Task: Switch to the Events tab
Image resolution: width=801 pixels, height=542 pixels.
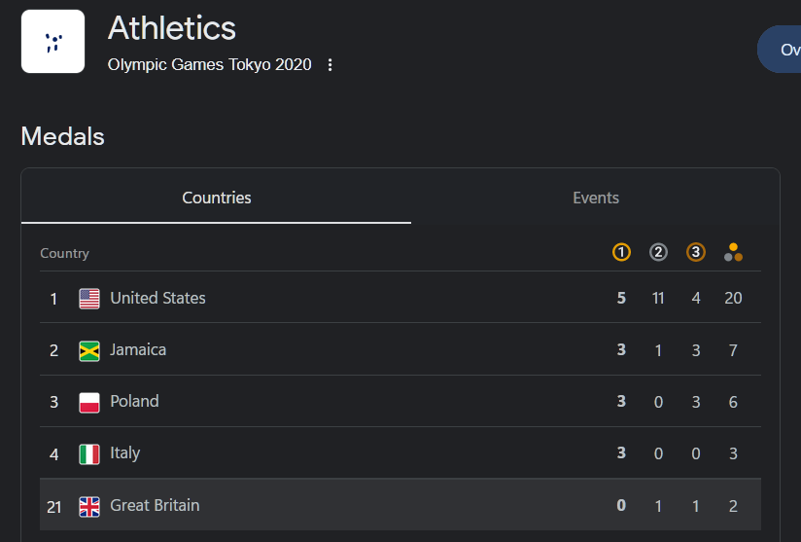Action: coord(596,198)
